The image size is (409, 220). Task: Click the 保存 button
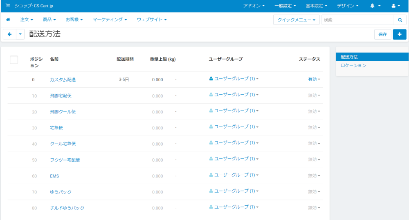(x=383, y=34)
